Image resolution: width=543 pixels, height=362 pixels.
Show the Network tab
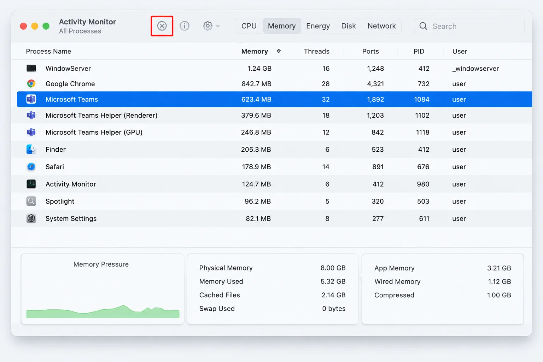pyautogui.click(x=381, y=26)
